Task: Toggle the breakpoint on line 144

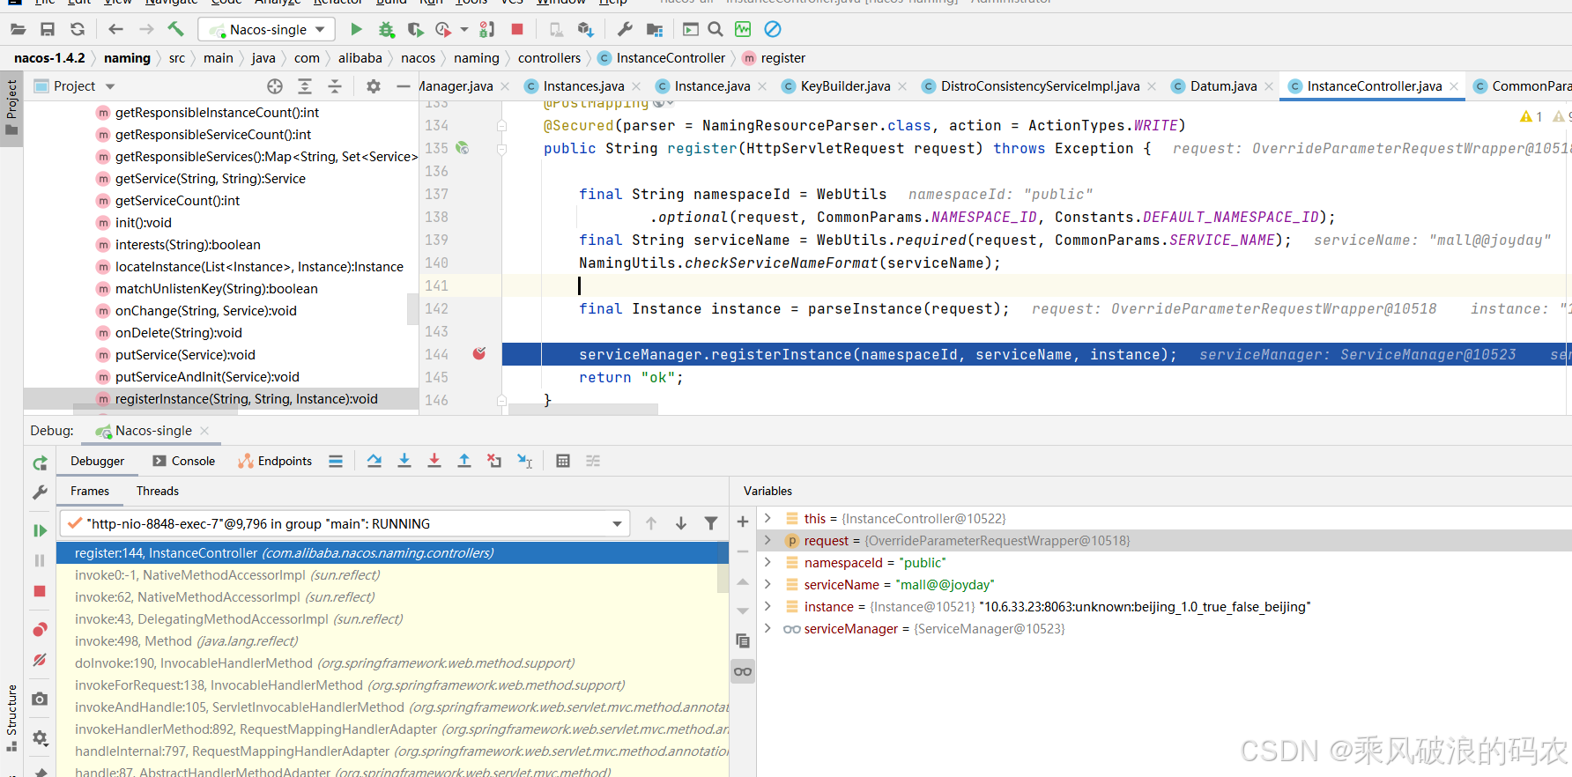Action: pyautogui.click(x=479, y=354)
